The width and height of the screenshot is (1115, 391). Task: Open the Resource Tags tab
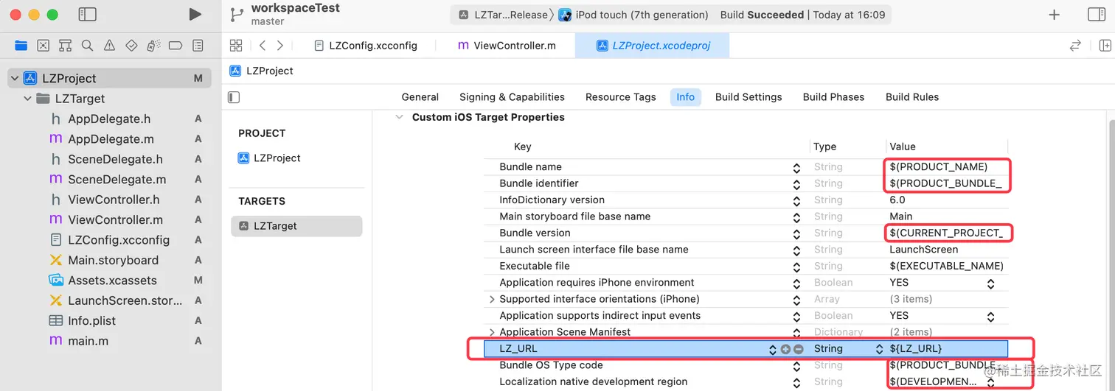(620, 97)
